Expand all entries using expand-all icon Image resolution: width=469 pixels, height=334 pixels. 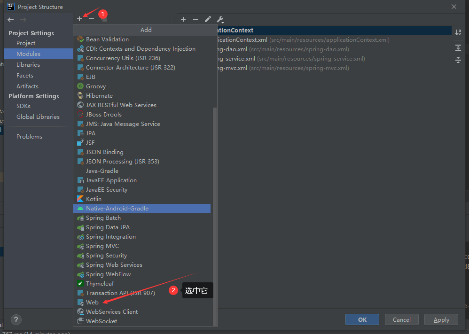[458, 47]
